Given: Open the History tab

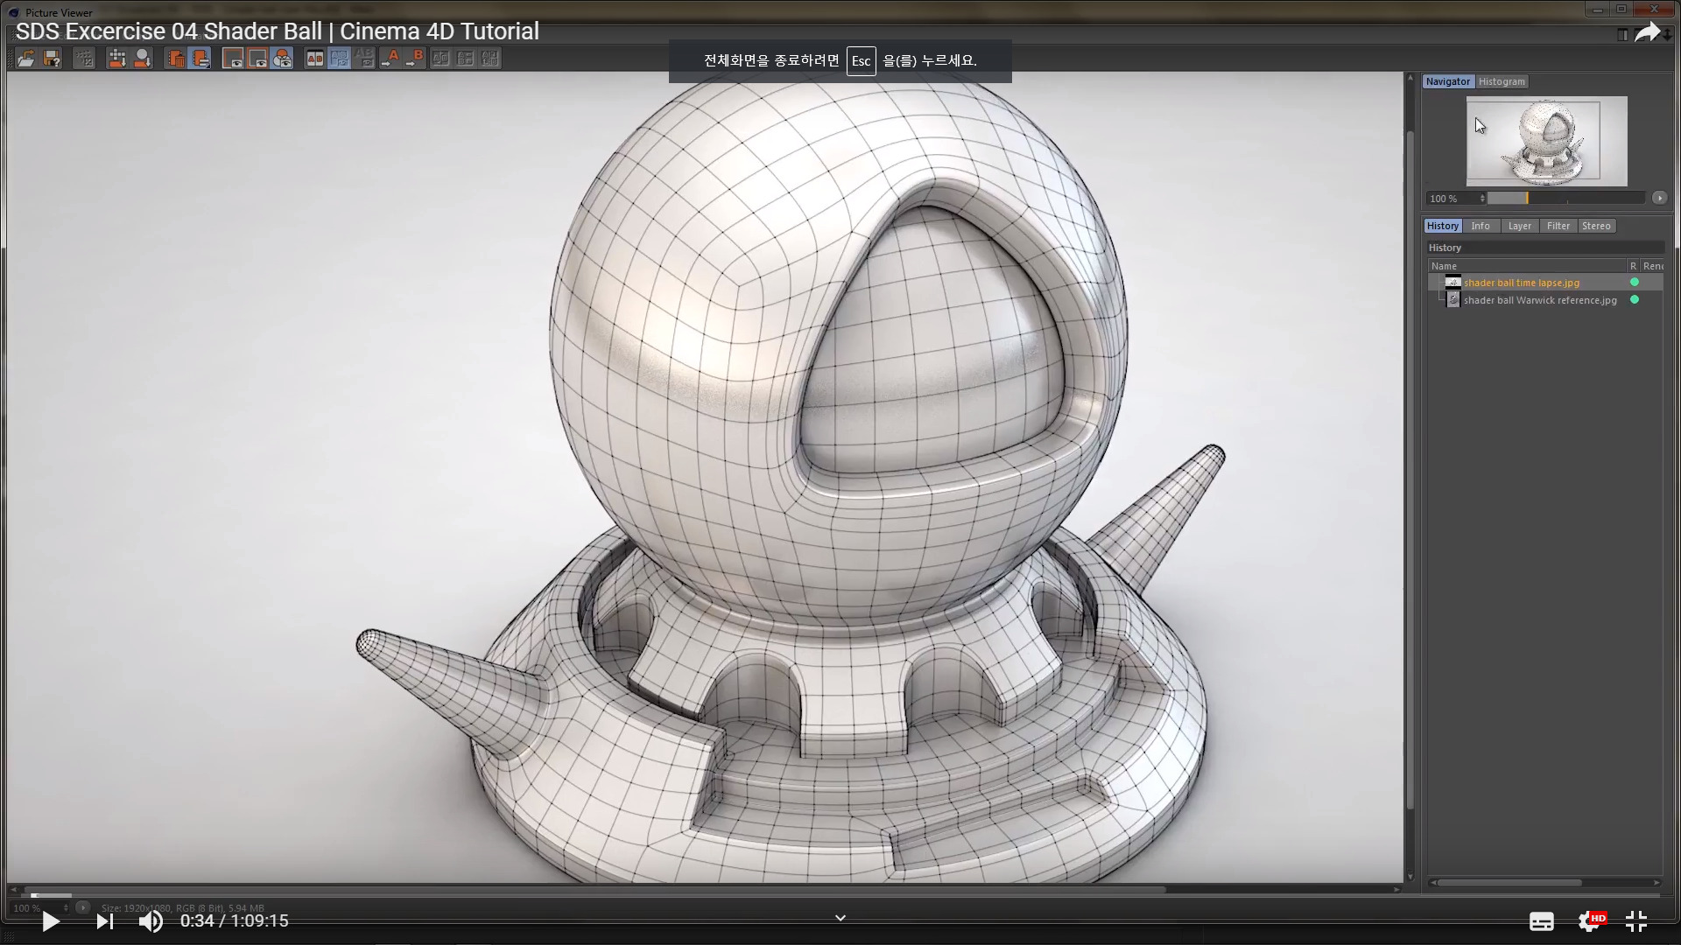Looking at the screenshot, I should tap(1443, 226).
